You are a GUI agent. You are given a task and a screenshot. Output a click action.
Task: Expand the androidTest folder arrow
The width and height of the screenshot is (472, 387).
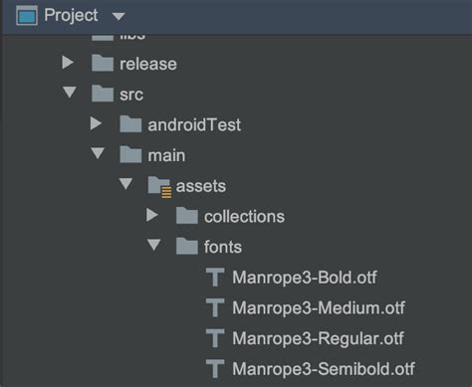click(x=96, y=123)
